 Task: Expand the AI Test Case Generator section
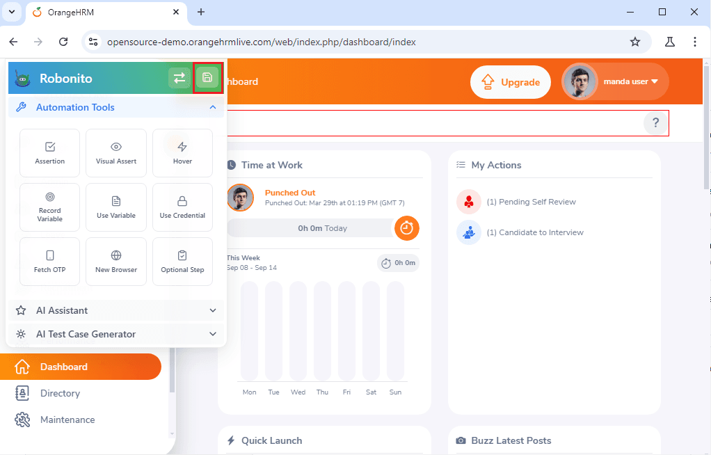coord(117,334)
